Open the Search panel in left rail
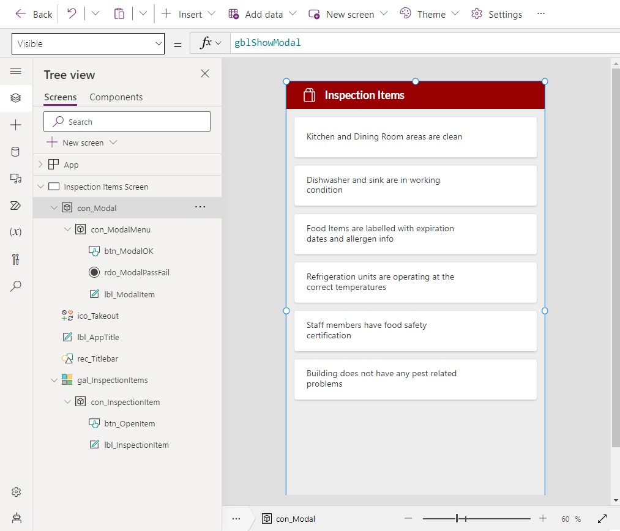 click(16, 286)
